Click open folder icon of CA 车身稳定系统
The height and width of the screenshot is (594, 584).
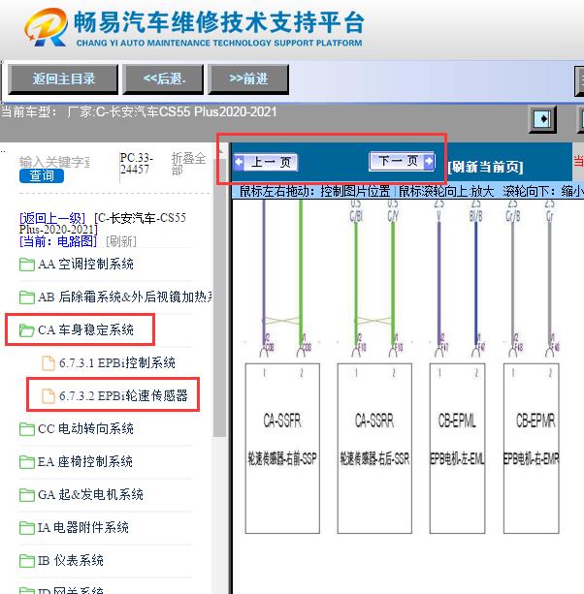27,330
